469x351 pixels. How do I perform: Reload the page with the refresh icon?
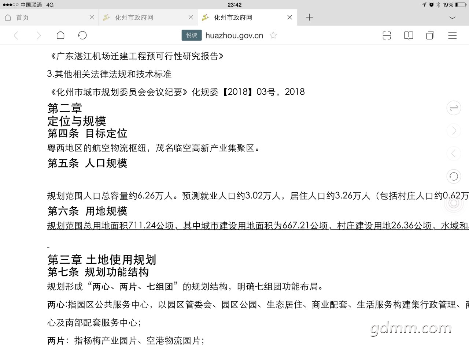pyautogui.click(x=82, y=35)
